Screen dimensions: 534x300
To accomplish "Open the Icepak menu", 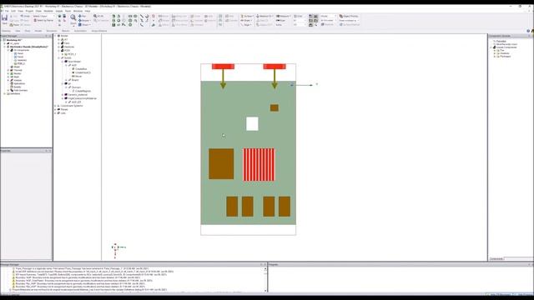I will [x=59, y=11].
